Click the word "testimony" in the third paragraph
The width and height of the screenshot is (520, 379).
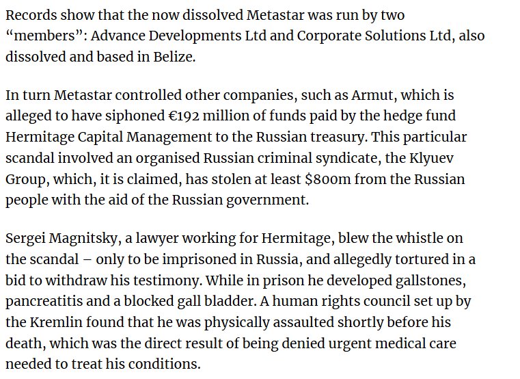[165, 280]
